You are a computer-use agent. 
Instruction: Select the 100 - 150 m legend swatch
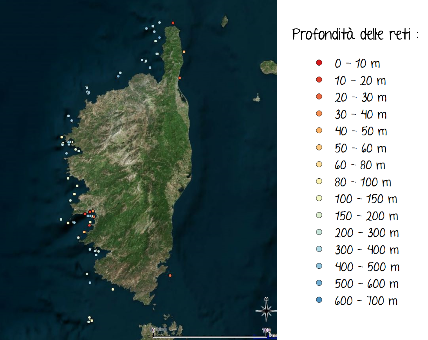tap(319, 198)
